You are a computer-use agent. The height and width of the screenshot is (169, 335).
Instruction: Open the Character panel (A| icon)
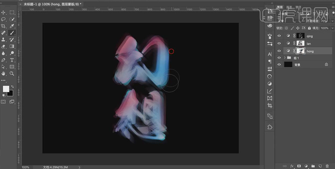point(270,54)
